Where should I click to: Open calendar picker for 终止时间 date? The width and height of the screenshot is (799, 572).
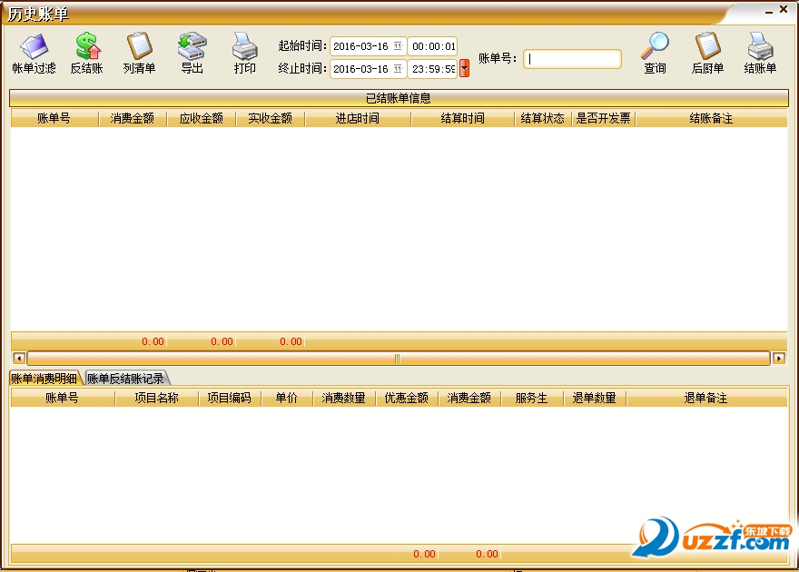[398, 69]
